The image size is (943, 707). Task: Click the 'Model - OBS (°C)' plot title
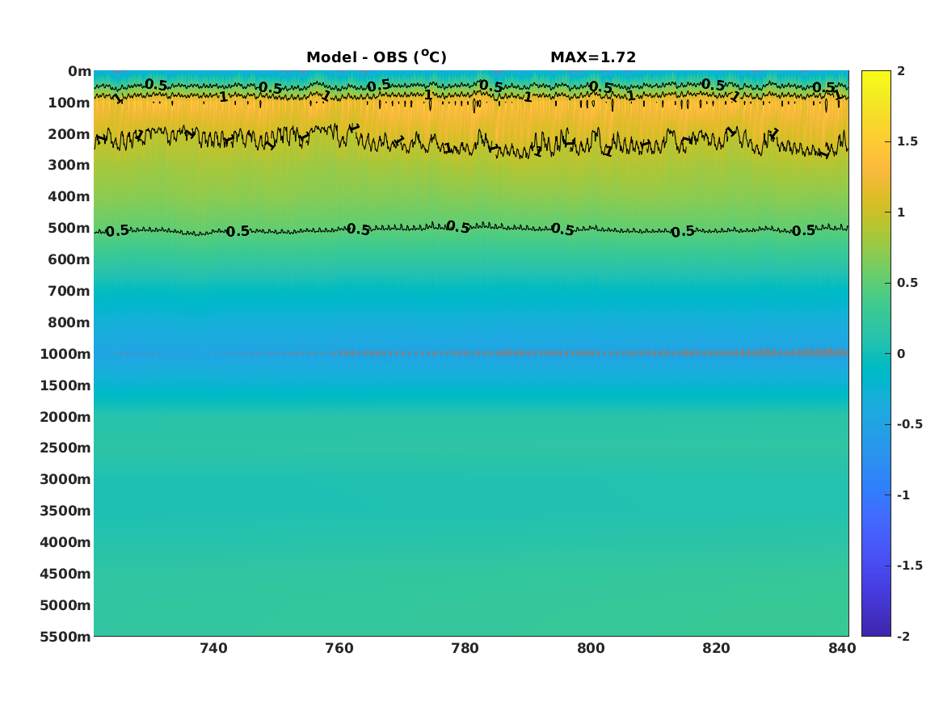(x=377, y=57)
